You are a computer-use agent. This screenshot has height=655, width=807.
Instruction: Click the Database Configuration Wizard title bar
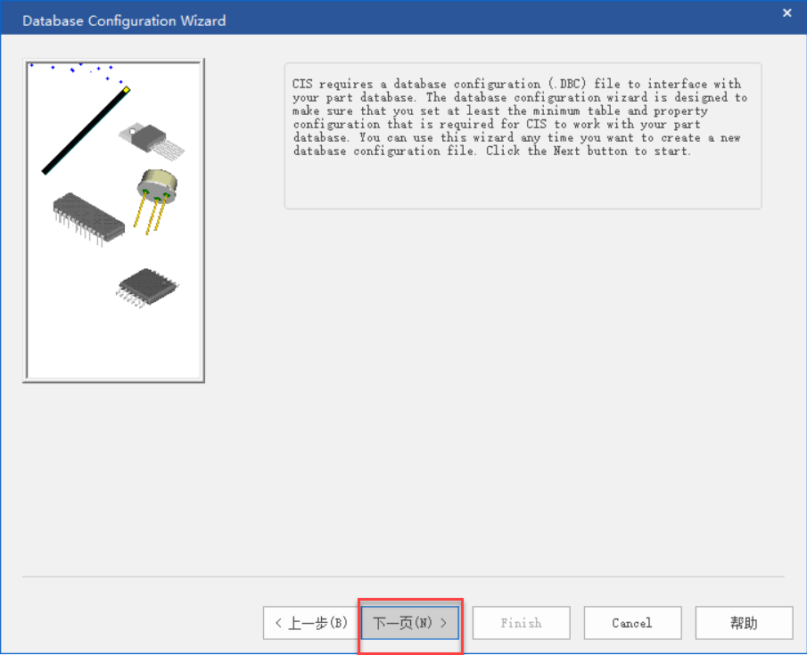point(357,20)
